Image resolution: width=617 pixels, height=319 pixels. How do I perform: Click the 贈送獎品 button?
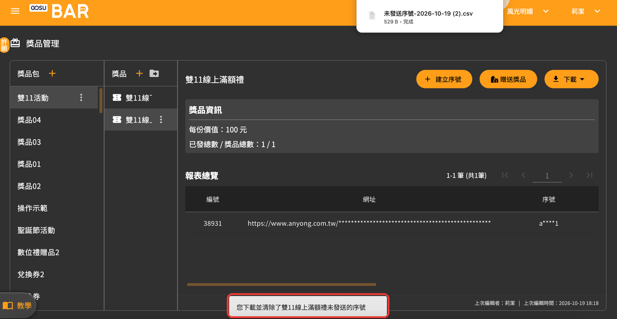pyautogui.click(x=508, y=79)
